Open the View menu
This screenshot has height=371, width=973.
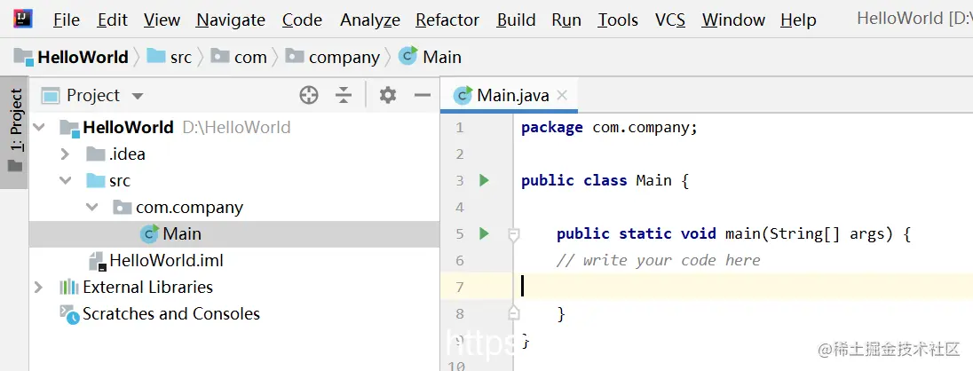tap(162, 20)
